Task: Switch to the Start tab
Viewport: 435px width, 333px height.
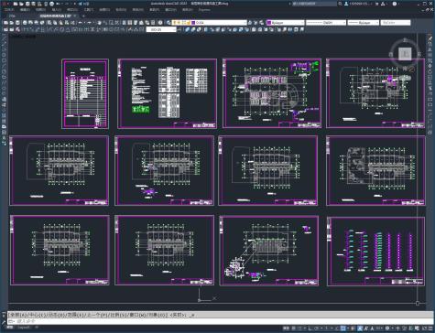Action: click(x=12, y=16)
